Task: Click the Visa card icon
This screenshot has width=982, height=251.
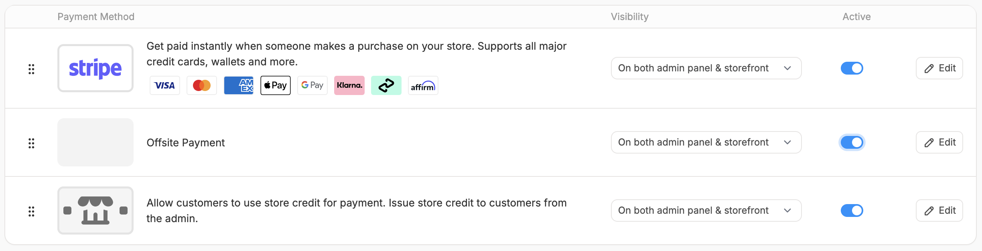Action: [x=165, y=85]
